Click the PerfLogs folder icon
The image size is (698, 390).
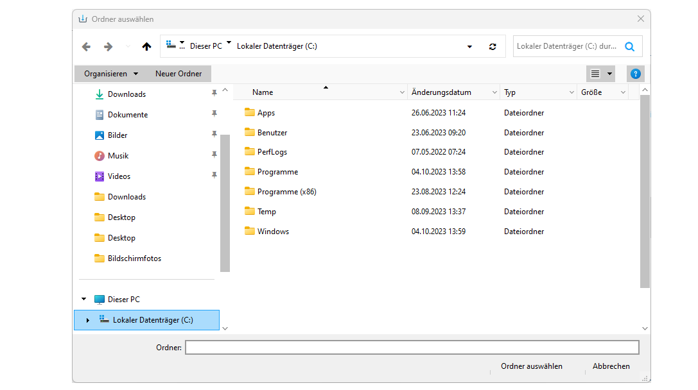pyautogui.click(x=250, y=151)
